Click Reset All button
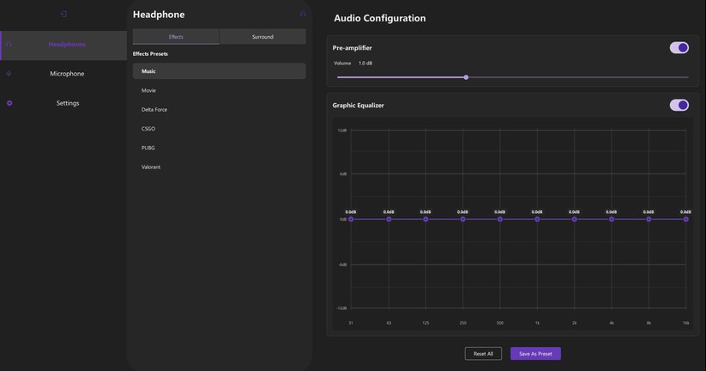 click(483, 354)
